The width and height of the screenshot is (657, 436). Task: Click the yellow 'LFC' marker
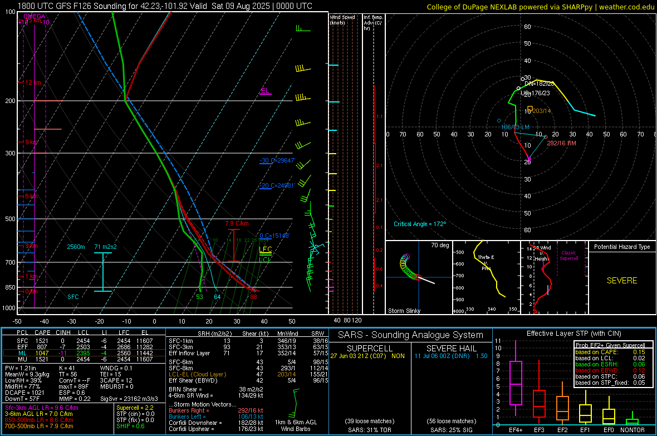pyautogui.click(x=265, y=249)
